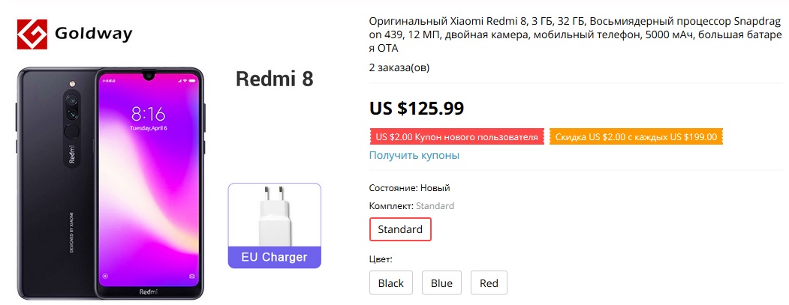Image resolution: width=789 pixels, height=305 pixels.
Task: Click the "Состояние: Новый" condition label
Action: [410, 187]
